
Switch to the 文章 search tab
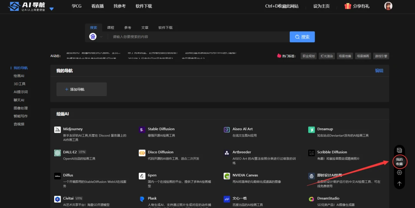[145, 28]
